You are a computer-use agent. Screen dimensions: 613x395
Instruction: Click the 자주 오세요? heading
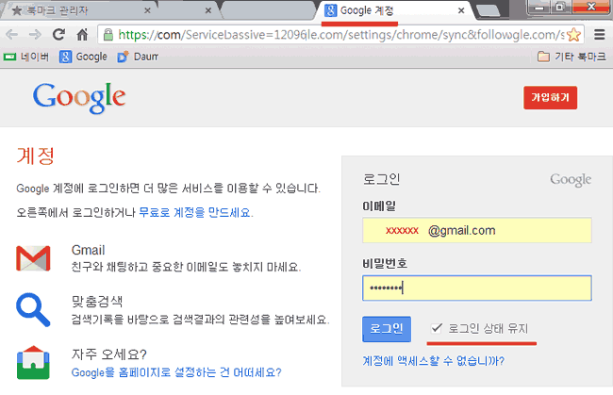click(109, 354)
